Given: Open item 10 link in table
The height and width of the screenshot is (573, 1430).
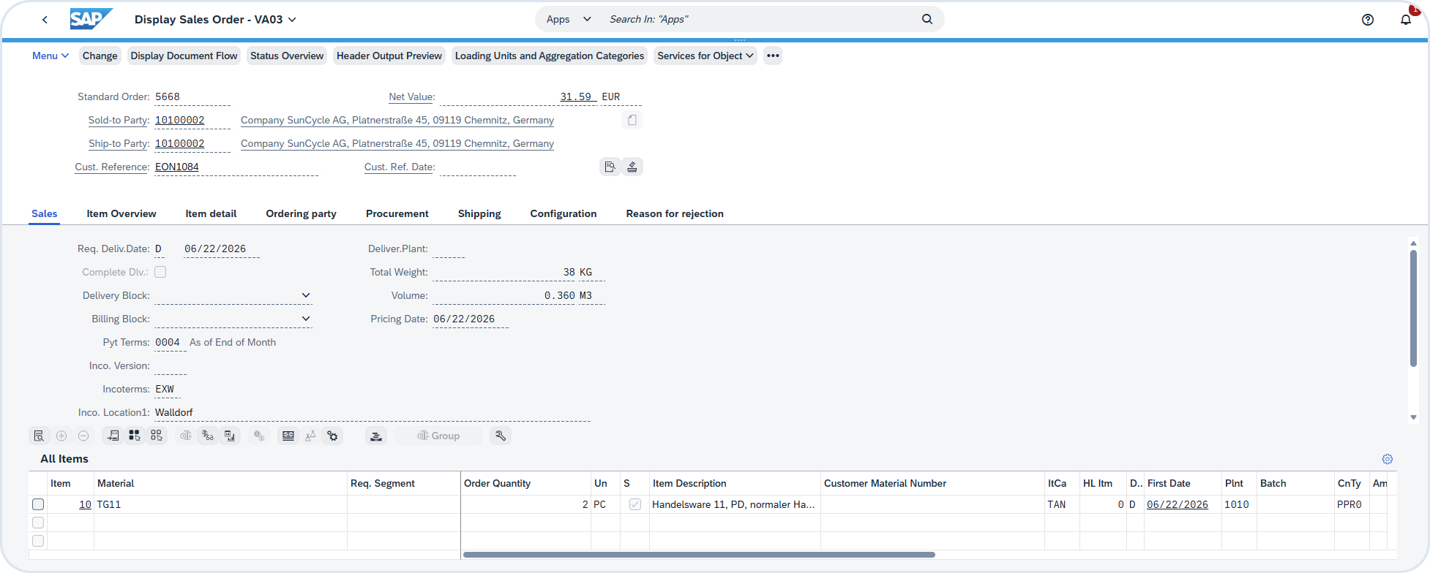Looking at the screenshot, I should [85, 504].
